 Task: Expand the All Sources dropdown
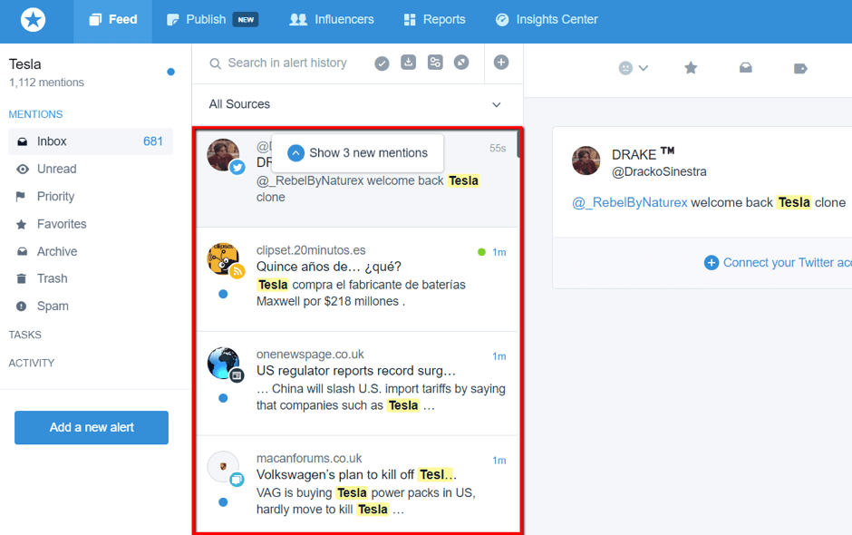click(357, 104)
